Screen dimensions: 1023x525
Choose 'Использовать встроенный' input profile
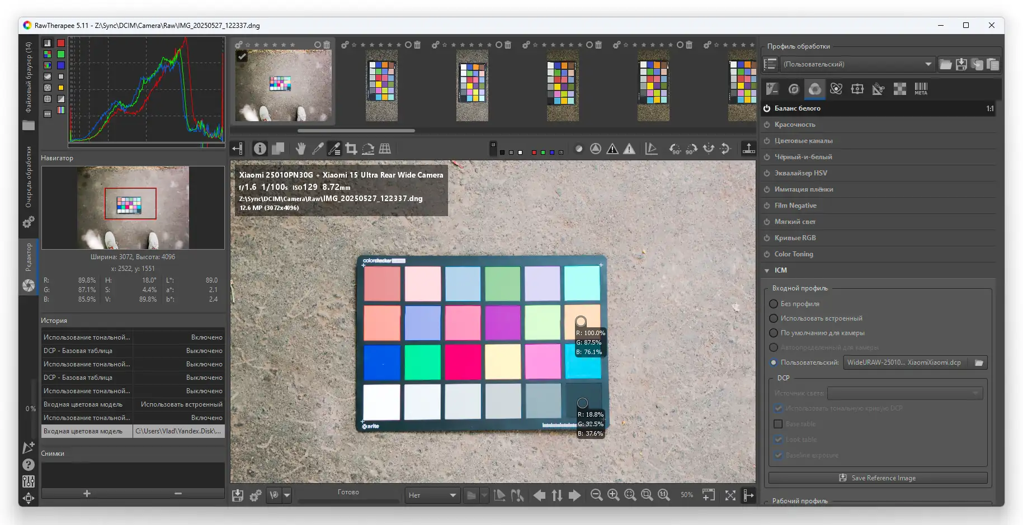[x=774, y=318]
